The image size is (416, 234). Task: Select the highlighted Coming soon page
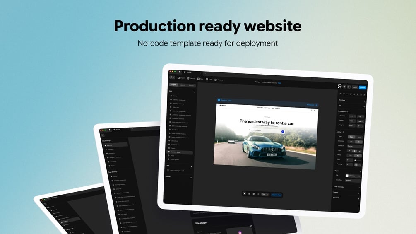[x=180, y=152]
